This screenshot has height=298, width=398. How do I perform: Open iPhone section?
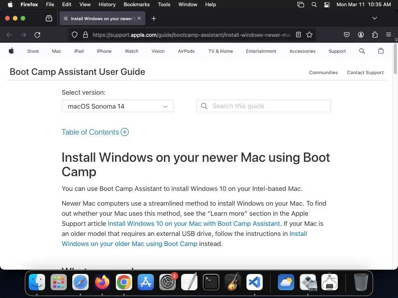click(104, 51)
